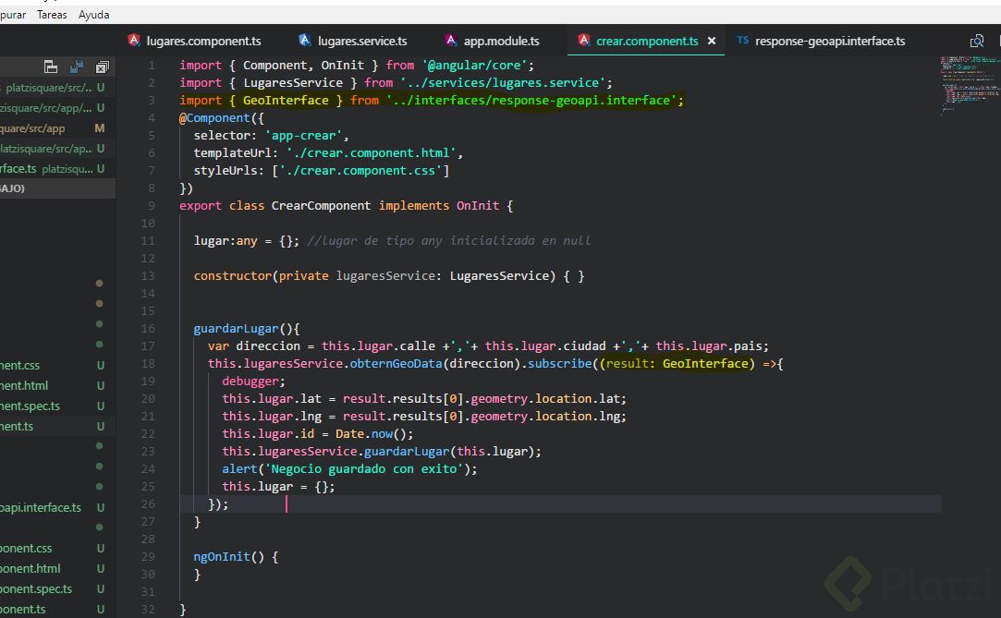Image resolution: width=1001 pixels, height=618 pixels.
Task: Click 'guardarLugar(){' method declaration on line 16
Action: (247, 329)
